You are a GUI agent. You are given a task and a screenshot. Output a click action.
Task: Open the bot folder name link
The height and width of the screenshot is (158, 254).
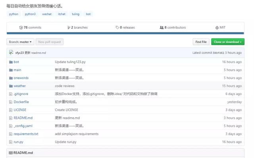coord(16,62)
